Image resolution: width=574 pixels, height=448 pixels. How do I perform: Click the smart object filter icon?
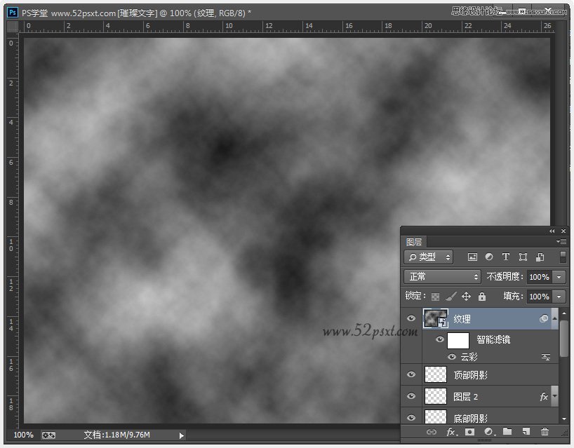click(540, 257)
